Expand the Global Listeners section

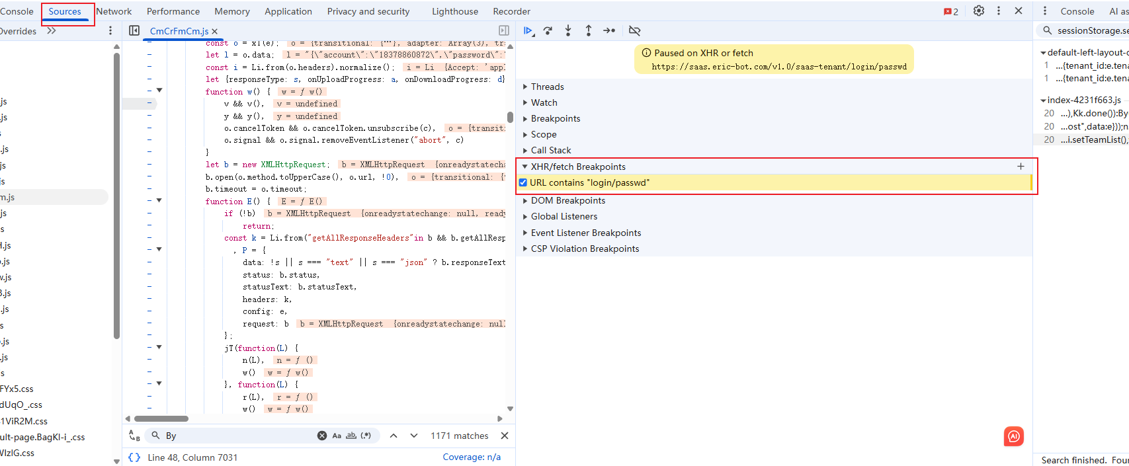[525, 216]
